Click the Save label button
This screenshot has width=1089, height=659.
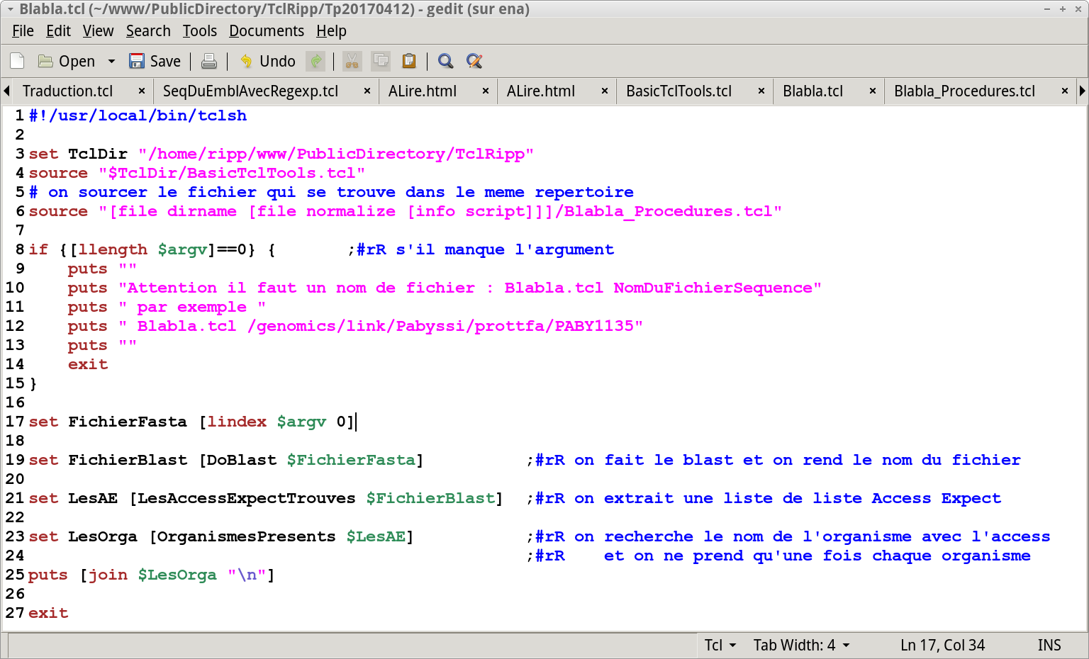pyautogui.click(x=165, y=62)
